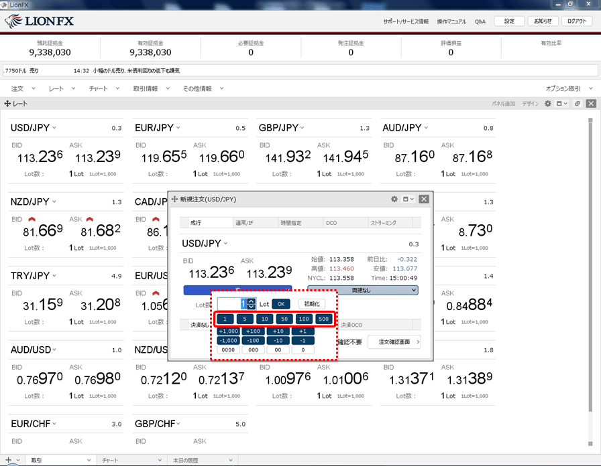The width and height of the screenshot is (601, 466).
Task: Click the Lot number input field
Action: click(x=232, y=304)
